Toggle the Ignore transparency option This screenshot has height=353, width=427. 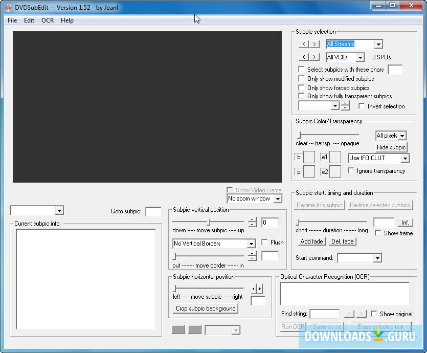352,171
